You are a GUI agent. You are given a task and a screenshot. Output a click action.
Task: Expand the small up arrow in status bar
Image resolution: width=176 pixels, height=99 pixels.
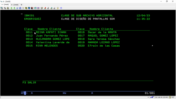[148, 97]
